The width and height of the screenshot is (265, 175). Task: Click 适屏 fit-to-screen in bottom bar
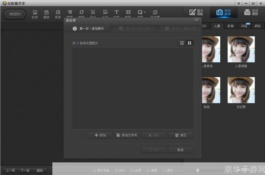151,170
